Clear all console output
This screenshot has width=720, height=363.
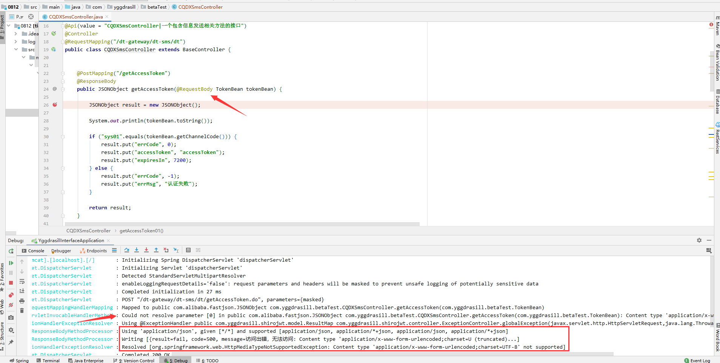[22, 311]
